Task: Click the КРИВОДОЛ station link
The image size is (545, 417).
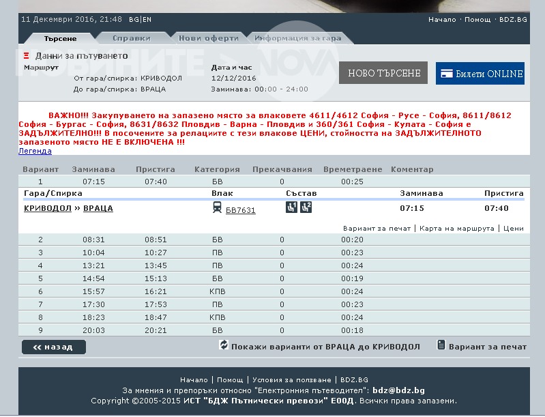Action: [x=48, y=208]
